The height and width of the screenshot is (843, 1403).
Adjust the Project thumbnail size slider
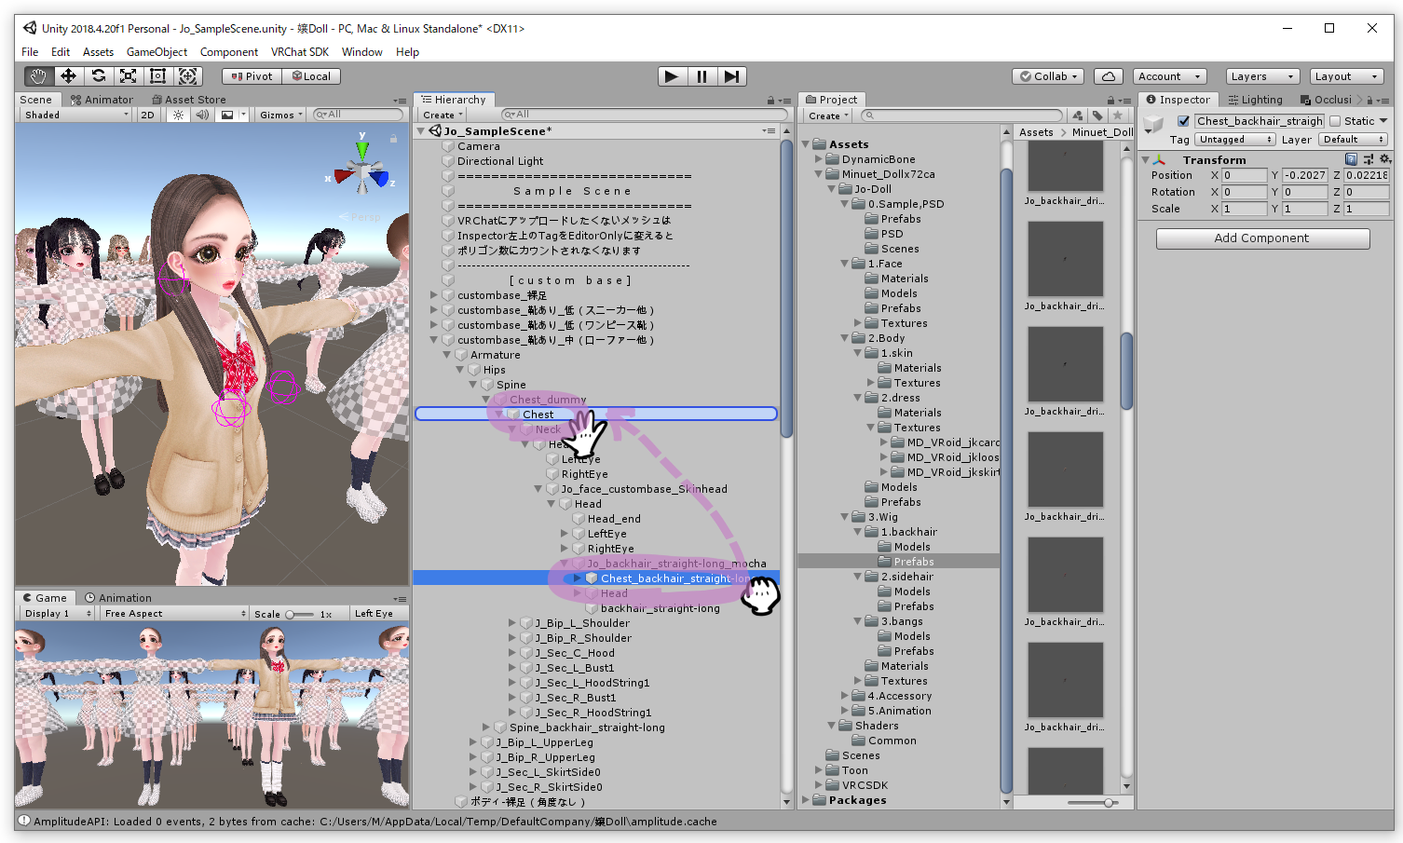click(x=1092, y=802)
